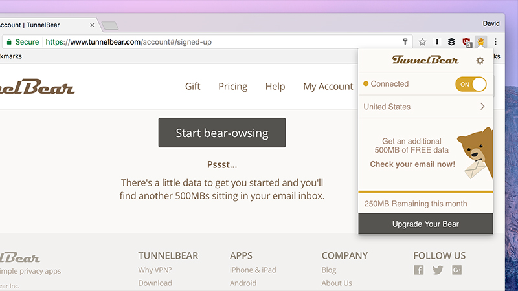Open the About Us link
Viewport: 518px width, 291px height.
coord(337,283)
